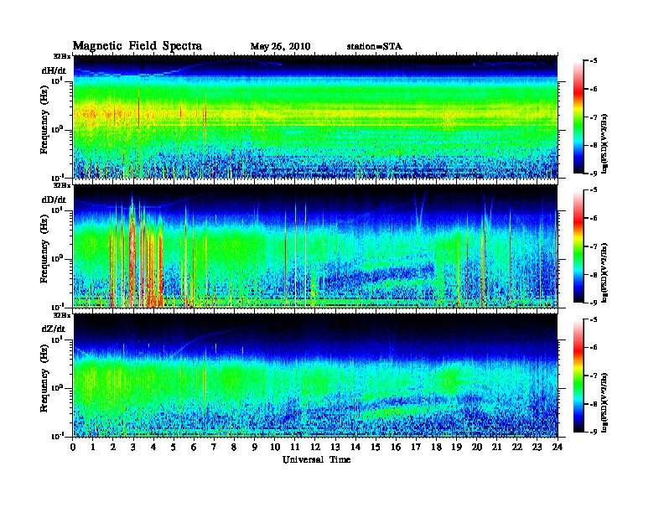This screenshot has width=664, height=513.
Task: Click hour "16" on the Universal Time axis
Action: pos(396,447)
